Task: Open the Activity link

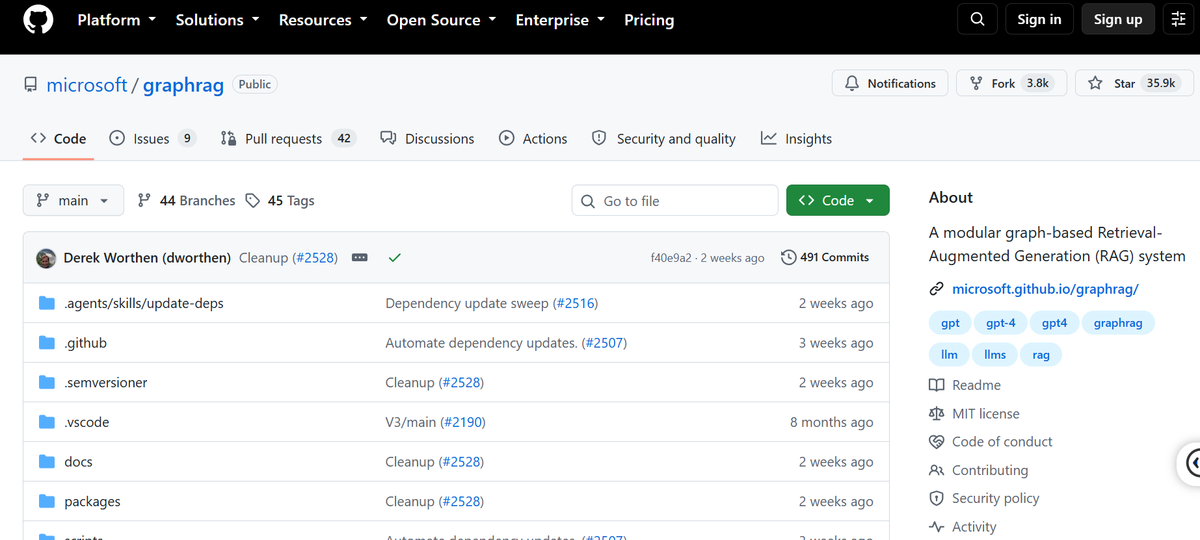Action: coord(963,526)
